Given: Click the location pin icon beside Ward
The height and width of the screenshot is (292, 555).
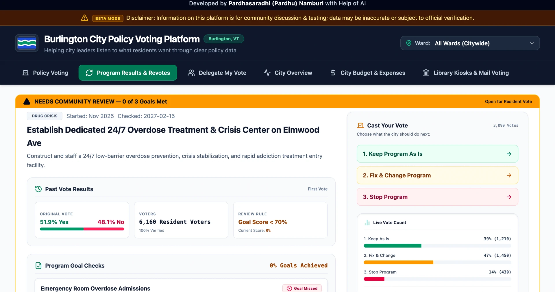Looking at the screenshot, I should click(x=409, y=43).
